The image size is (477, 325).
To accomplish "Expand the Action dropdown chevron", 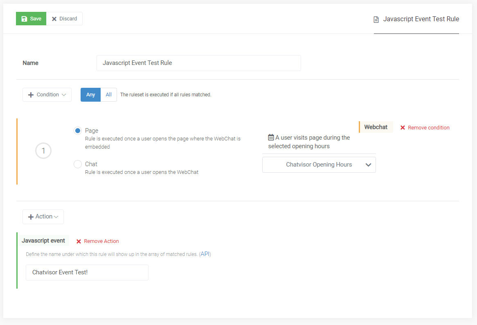I will coord(56,217).
